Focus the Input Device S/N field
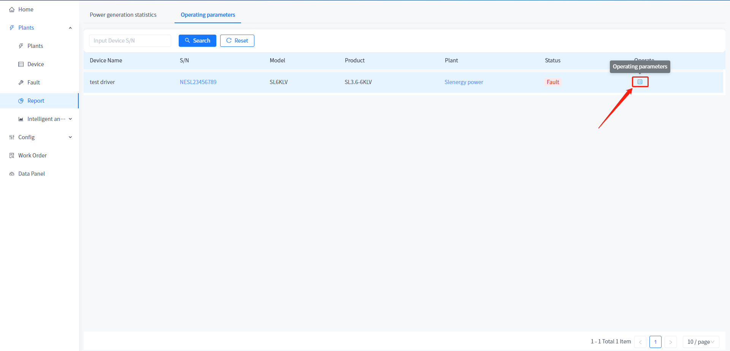730x351 pixels. 130,41
